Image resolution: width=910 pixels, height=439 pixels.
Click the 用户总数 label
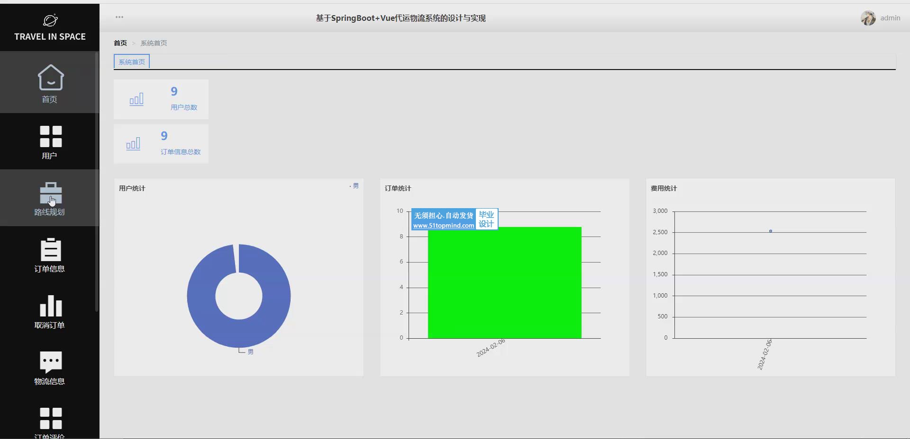184,107
